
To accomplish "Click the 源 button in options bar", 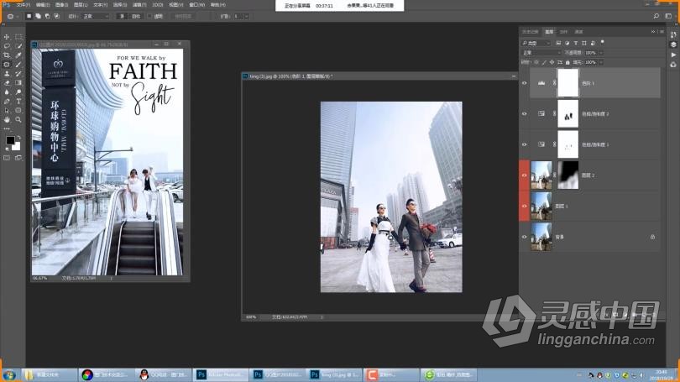I will tap(123, 16).
